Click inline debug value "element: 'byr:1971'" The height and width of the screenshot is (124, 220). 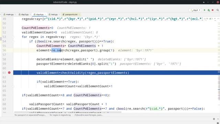click(136, 50)
